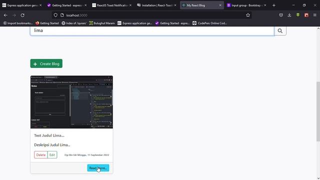Screen dimensions: 320x180
Task: Edit the Test Judul Lima blog post
Action: (x=52, y=155)
